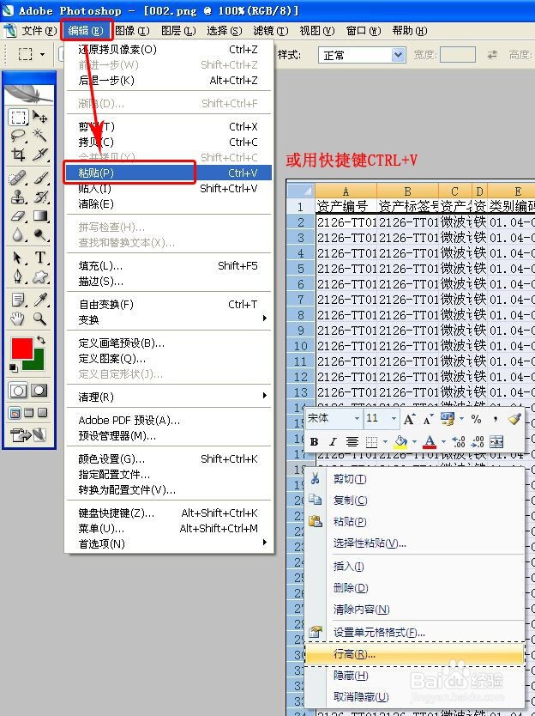Select Standard Screen Mode button
This screenshot has height=716, width=535.
[15, 413]
